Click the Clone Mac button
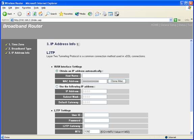Screen dimensions: 194x140 point(117,81)
